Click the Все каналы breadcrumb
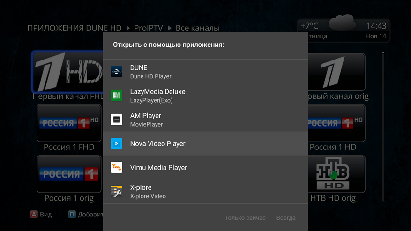This screenshot has height=231, width=411. point(198,28)
